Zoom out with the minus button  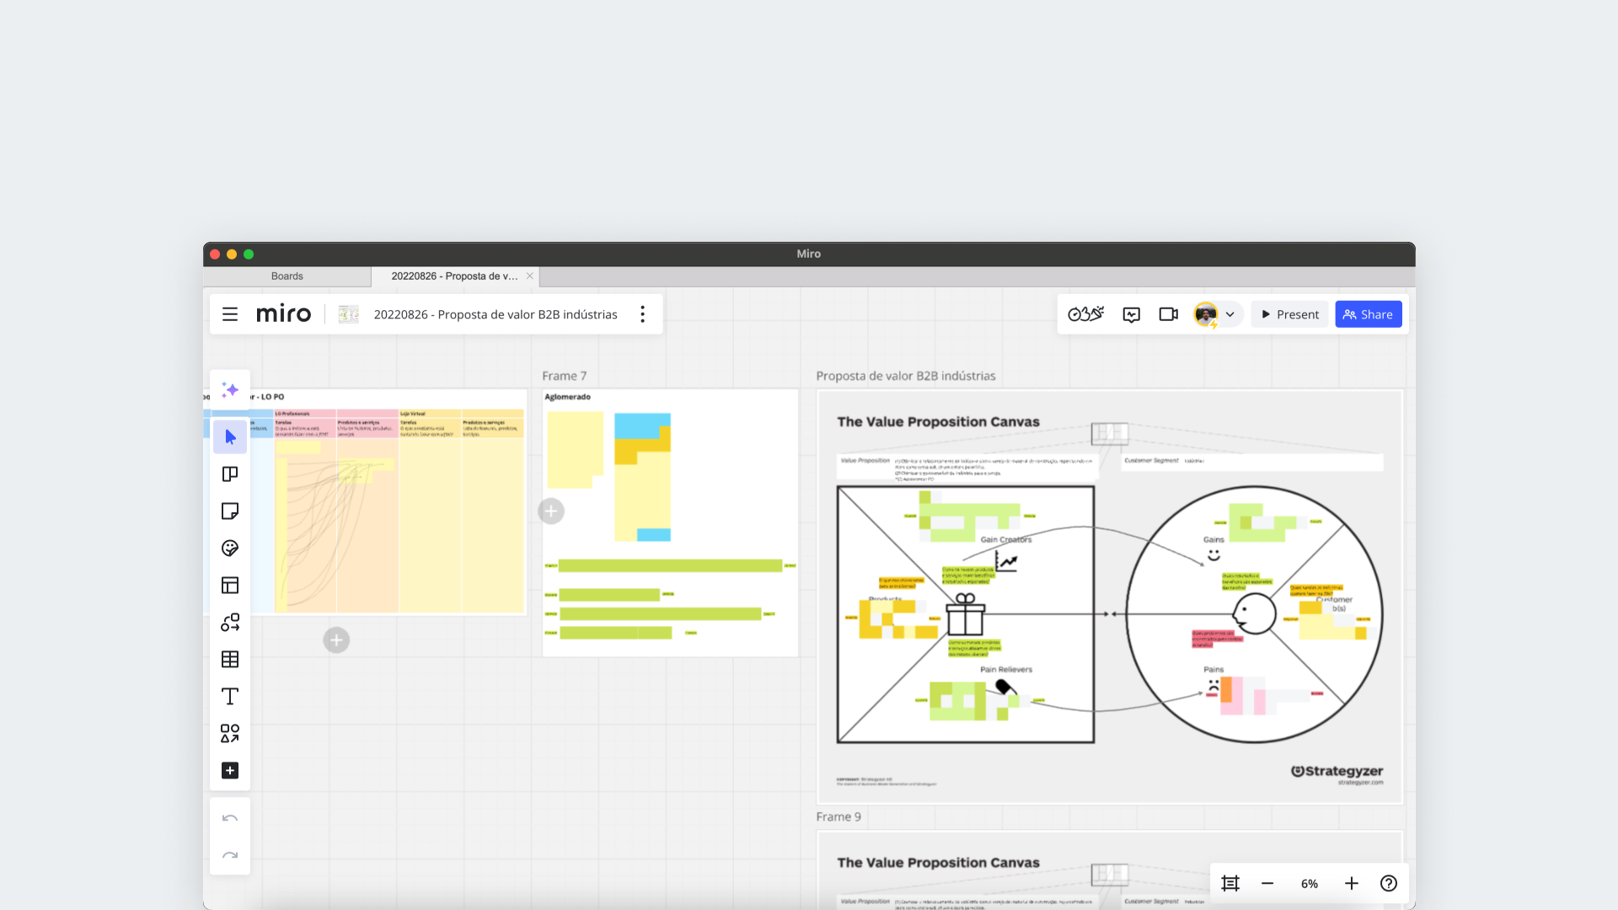[1267, 883]
